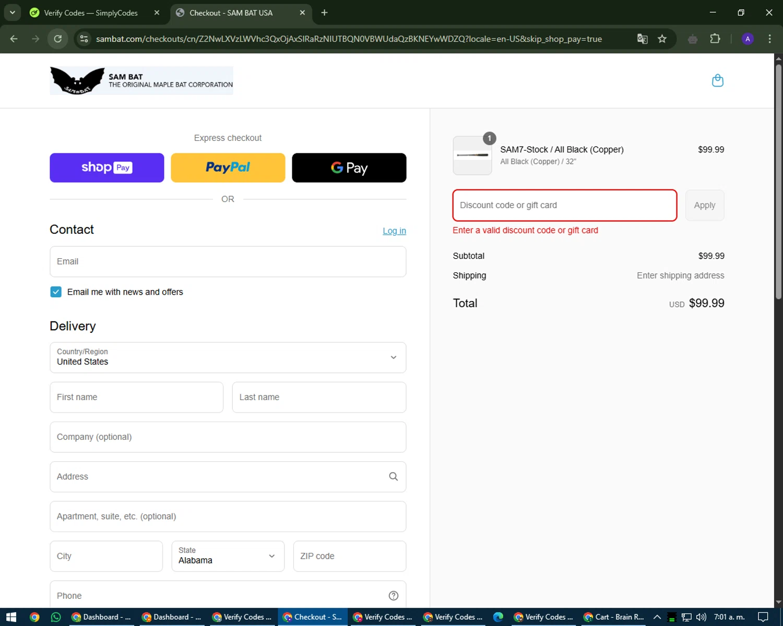Click the Log in link
The width and height of the screenshot is (783, 626).
click(x=394, y=231)
